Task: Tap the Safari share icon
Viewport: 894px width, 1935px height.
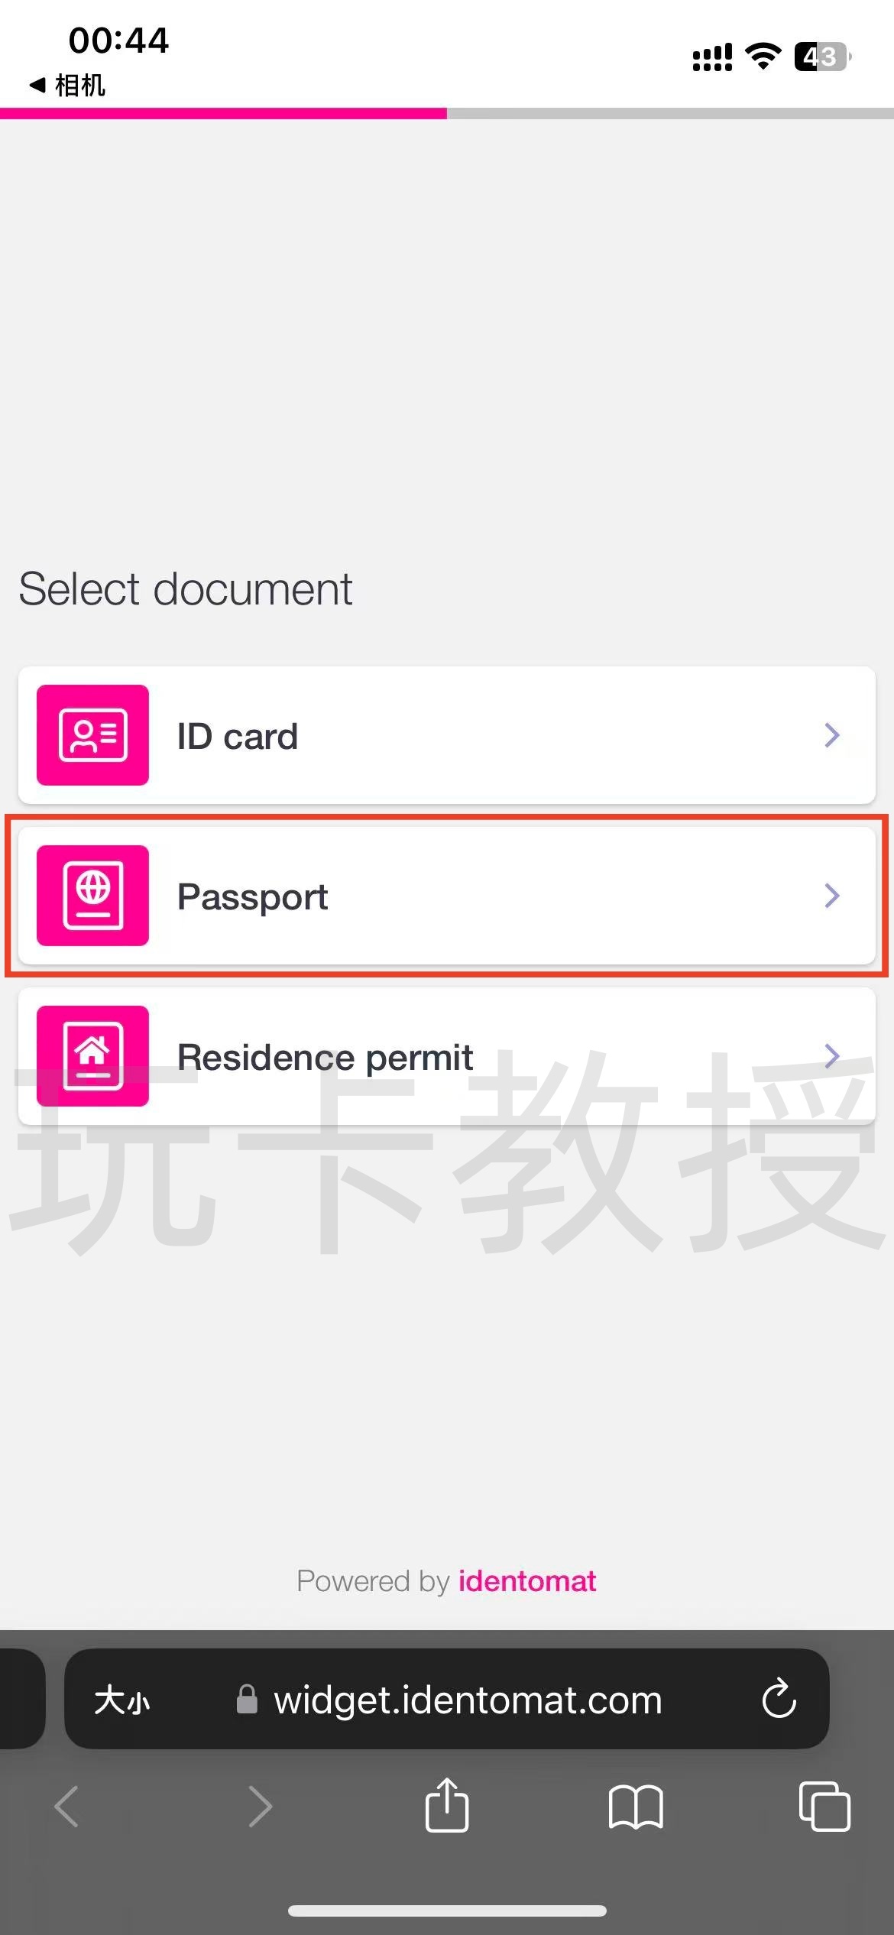Action: (447, 1807)
